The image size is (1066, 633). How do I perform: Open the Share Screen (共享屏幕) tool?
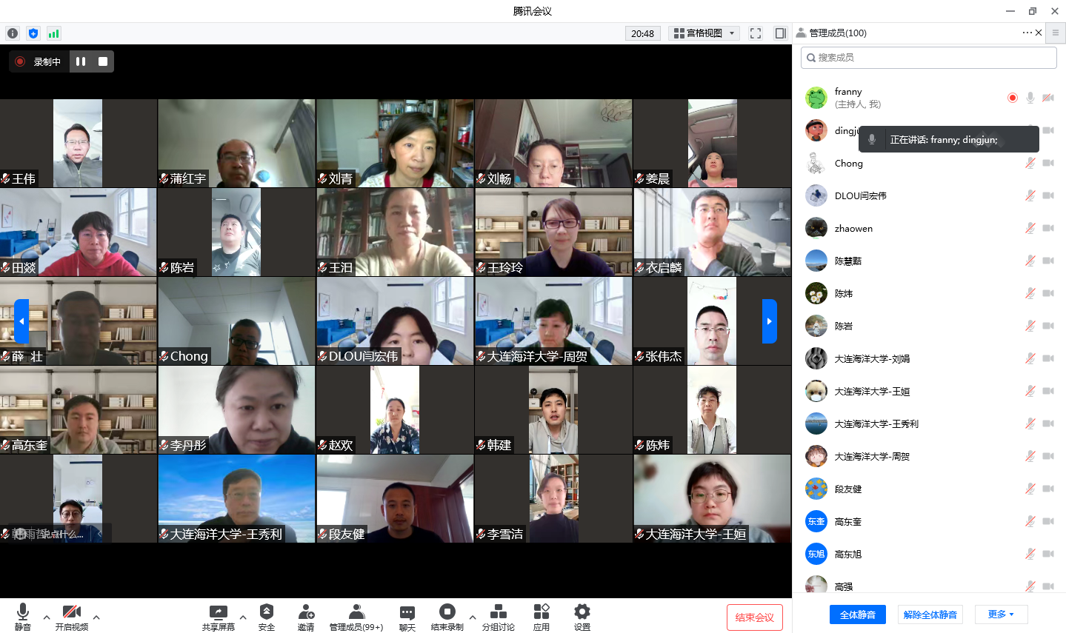click(219, 617)
